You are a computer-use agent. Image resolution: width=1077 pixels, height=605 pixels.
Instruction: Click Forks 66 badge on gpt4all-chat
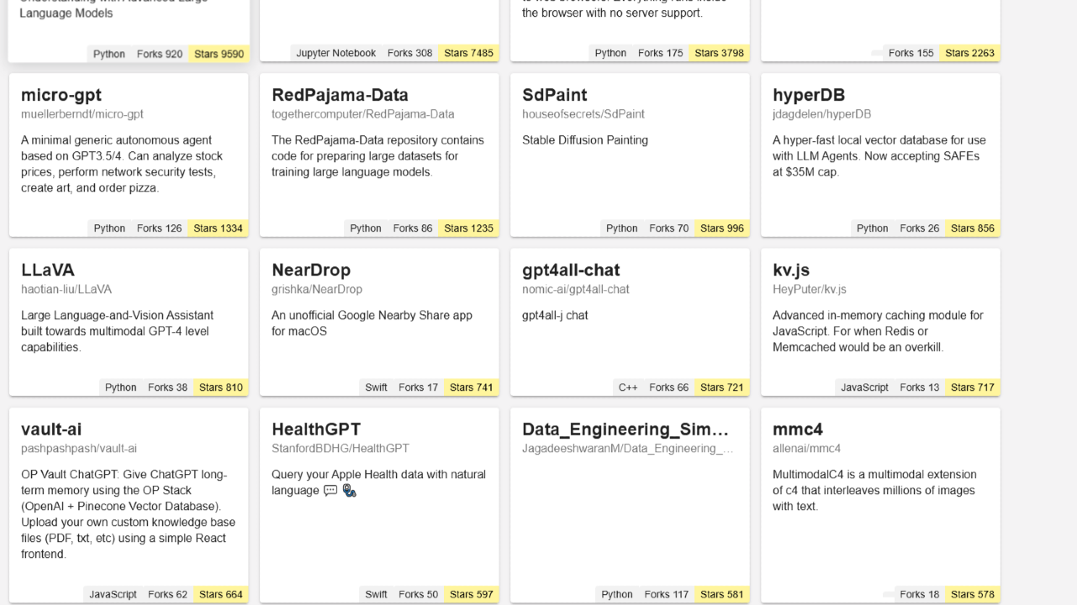pyautogui.click(x=669, y=387)
